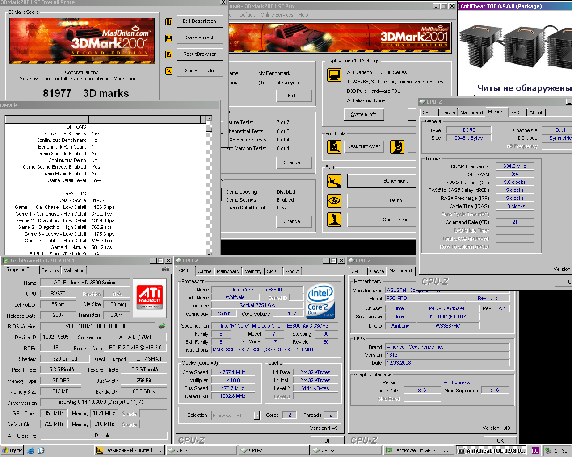Click the '634.3 MHz' DRAM Frequency value
Screen dimensions: 572x457
[x=515, y=166]
